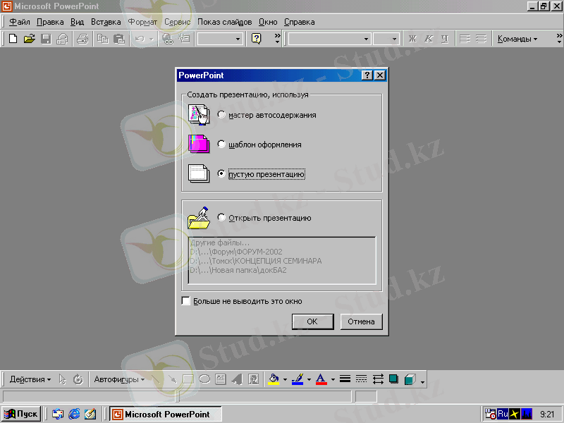
Task: Open the Вид menu
Action: (77, 22)
